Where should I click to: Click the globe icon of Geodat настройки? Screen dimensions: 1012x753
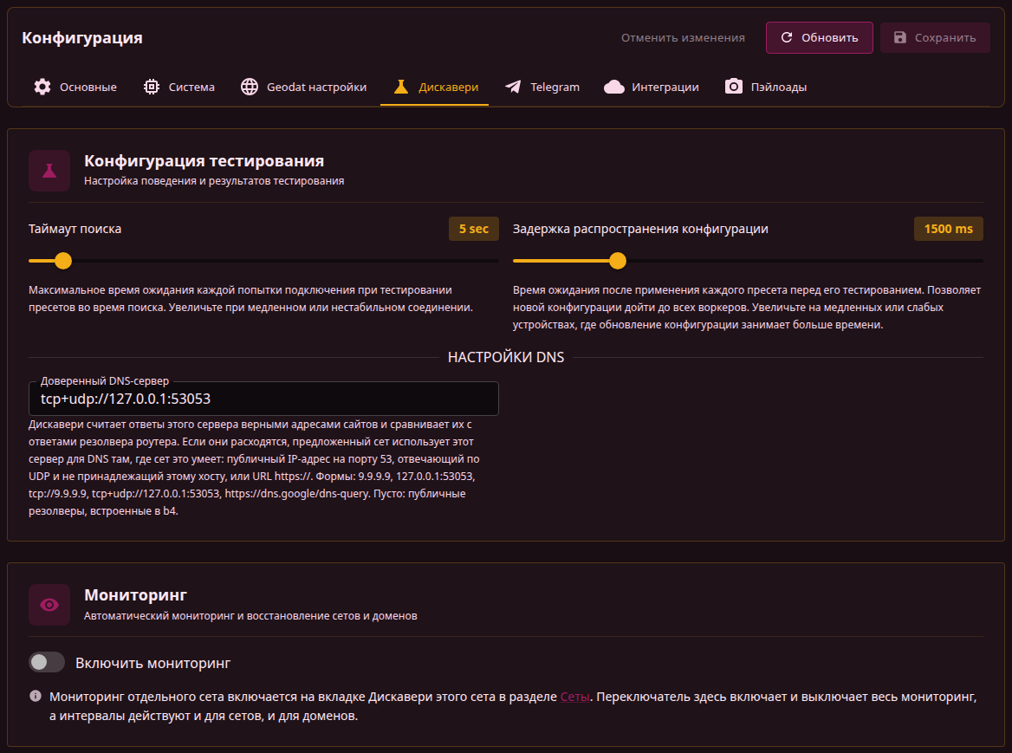pos(250,88)
